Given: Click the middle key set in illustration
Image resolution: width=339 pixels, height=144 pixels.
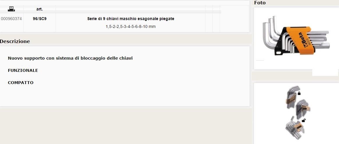Looking at the screenshot, I should pyautogui.click(x=302, y=109).
